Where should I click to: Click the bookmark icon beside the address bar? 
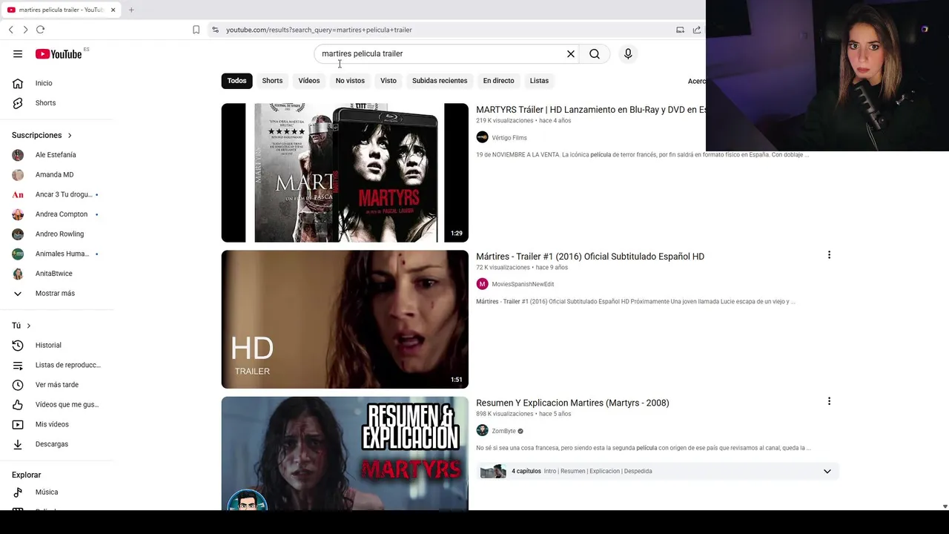coord(196,30)
